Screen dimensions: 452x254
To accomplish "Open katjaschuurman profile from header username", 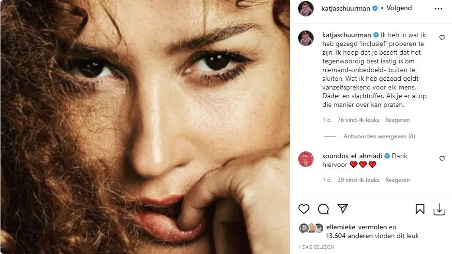I will click(x=346, y=8).
